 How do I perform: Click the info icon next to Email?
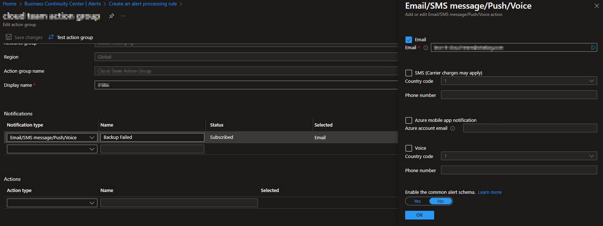pyautogui.click(x=426, y=48)
